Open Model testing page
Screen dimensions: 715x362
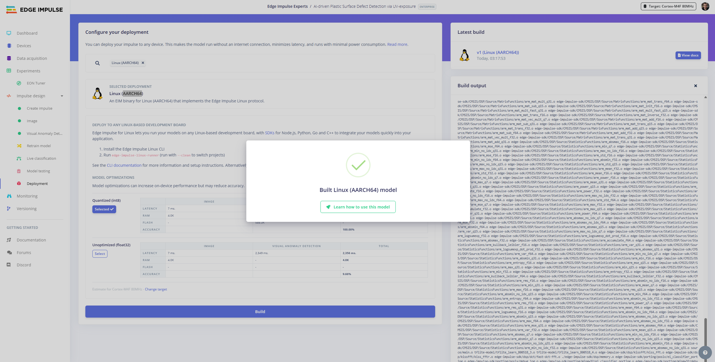click(38, 171)
